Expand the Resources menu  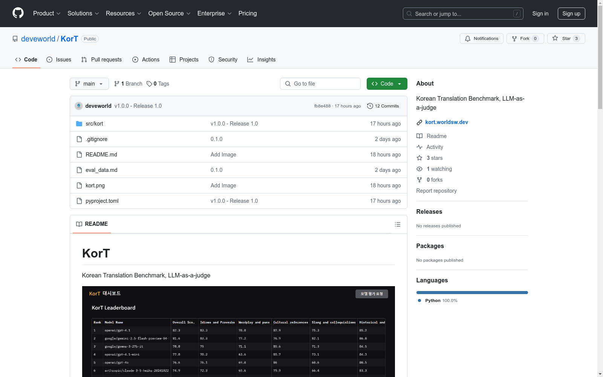pos(124,13)
